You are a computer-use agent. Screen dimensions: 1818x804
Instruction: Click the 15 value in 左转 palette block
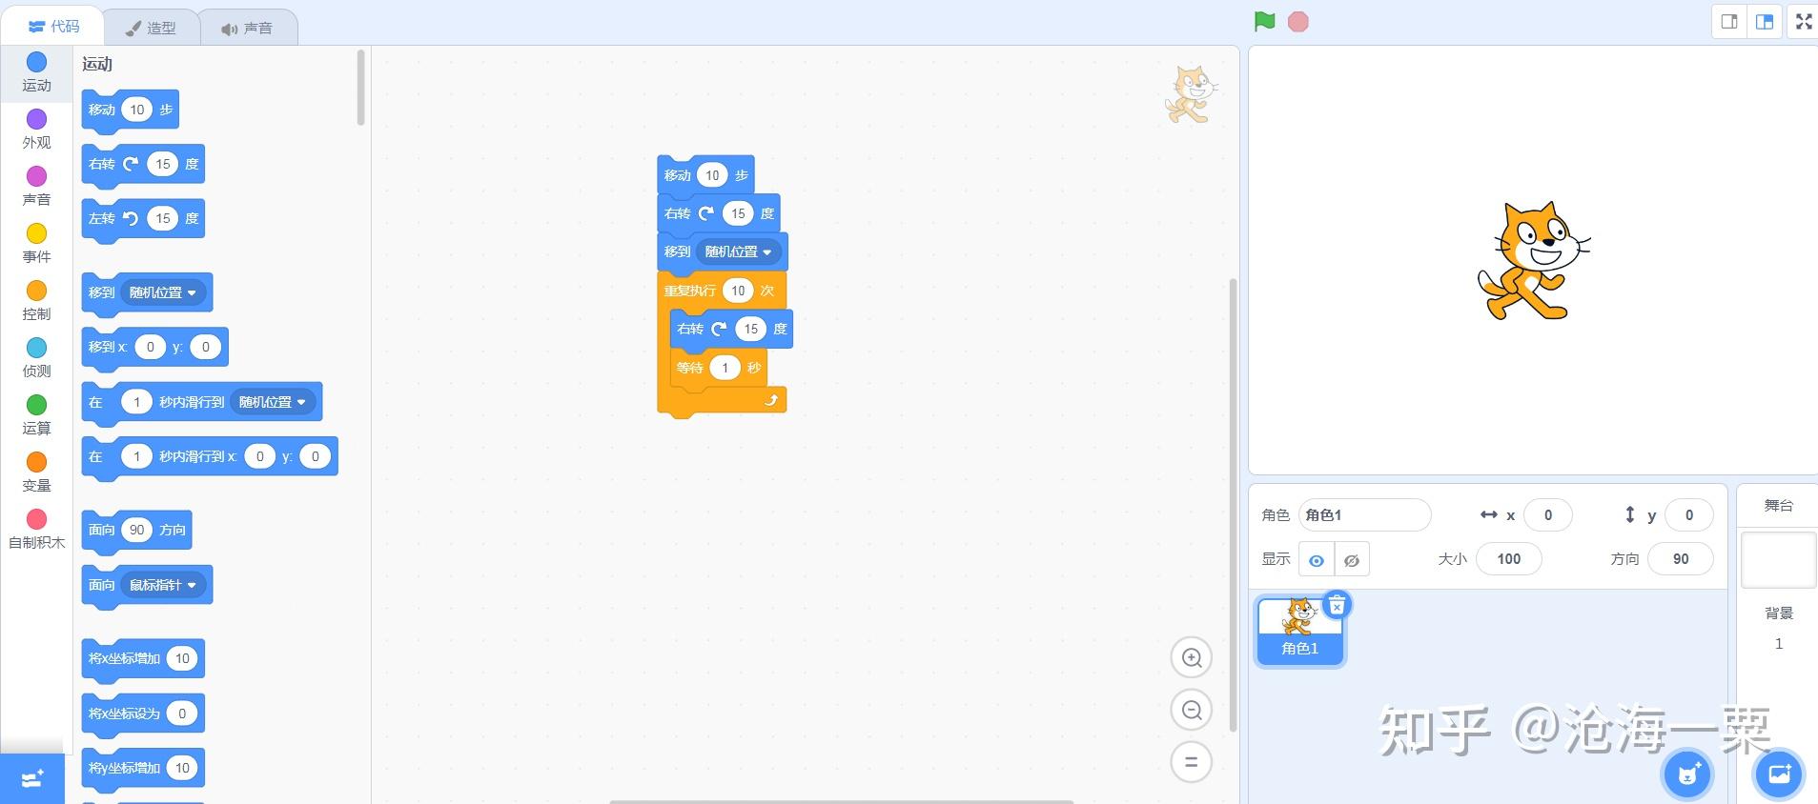pos(163,218)
